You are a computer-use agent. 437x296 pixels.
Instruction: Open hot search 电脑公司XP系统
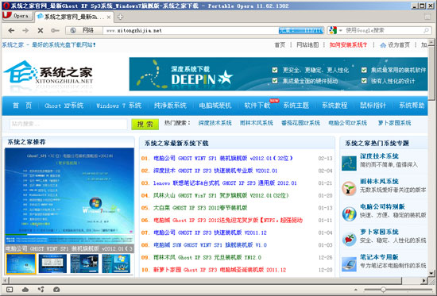pyautogui.click(x=347, y=123)
